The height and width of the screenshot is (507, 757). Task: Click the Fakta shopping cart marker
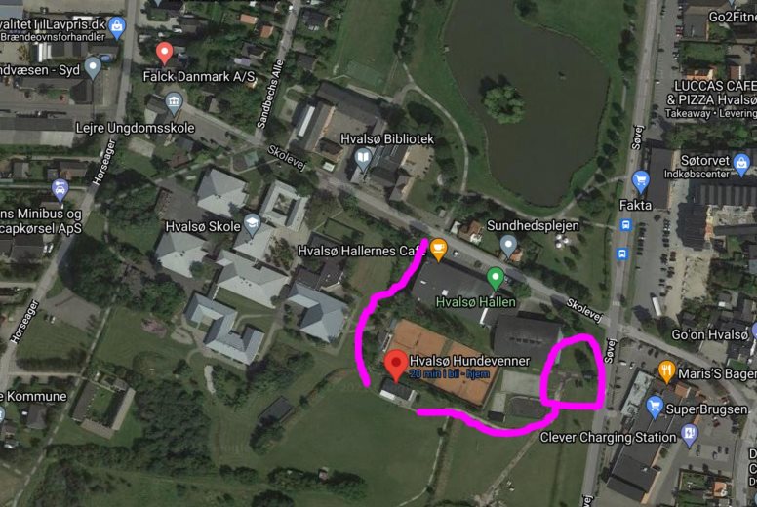click(640, 182)
